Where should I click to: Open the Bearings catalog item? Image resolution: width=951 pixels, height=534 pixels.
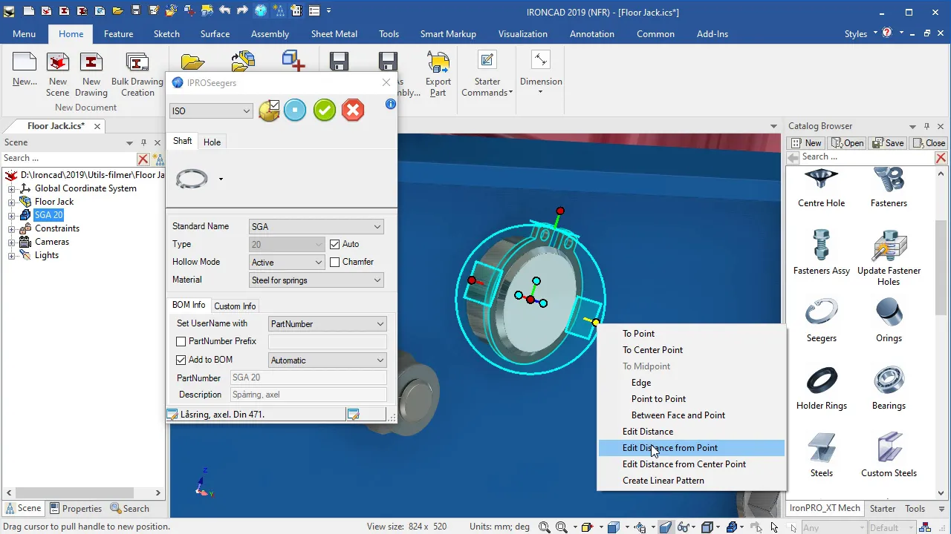click(889, 388)
